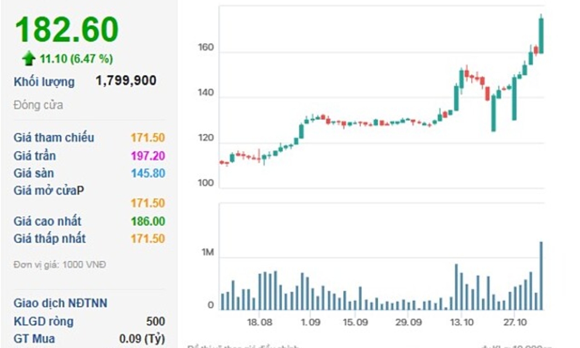Select the GT Mua value 0.09 (Tỷ)
Screen dimensions: 580x348
pos(142,339)
